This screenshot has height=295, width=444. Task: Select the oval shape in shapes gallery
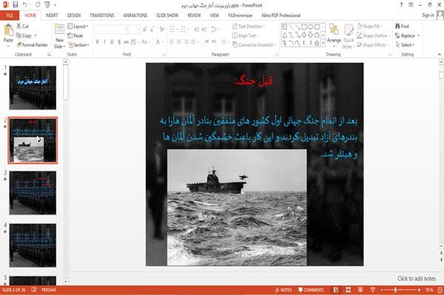click(x=311, y=27)
